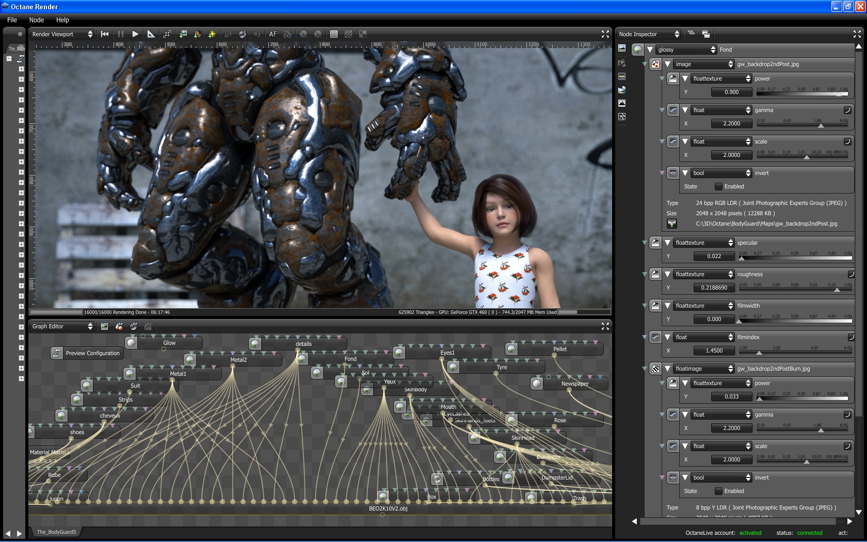This screenshot has height=542, width=867.
Task: Enable the first invert State checkbox
Action: (718, 186)
